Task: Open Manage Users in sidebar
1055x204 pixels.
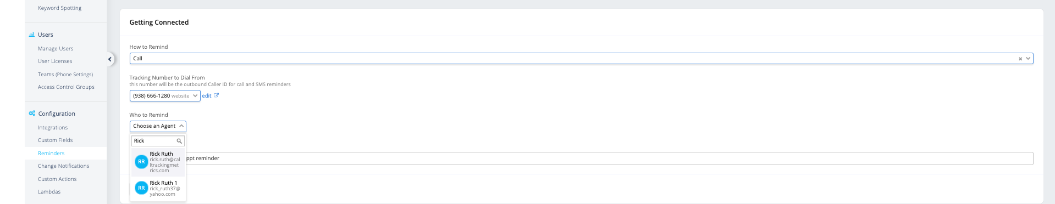Action: 56,49
